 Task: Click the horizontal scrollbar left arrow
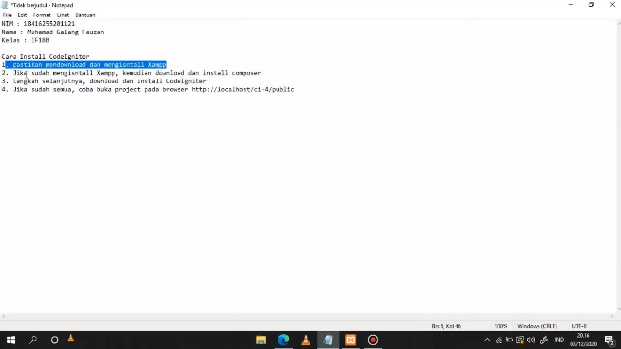(3, 317)
